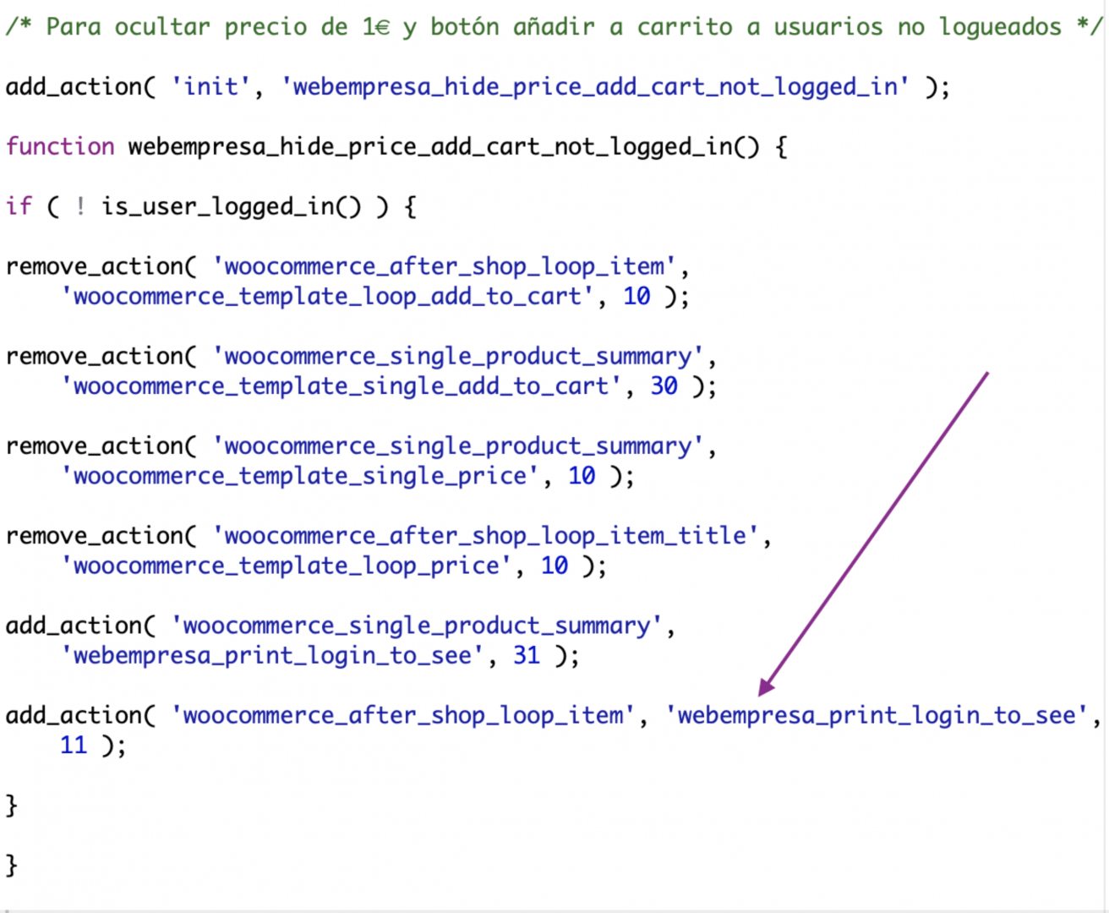Viewport: 1109px width, 913px height.
Task: Click the is_user_logged_in() call
Action: (232, 207)
